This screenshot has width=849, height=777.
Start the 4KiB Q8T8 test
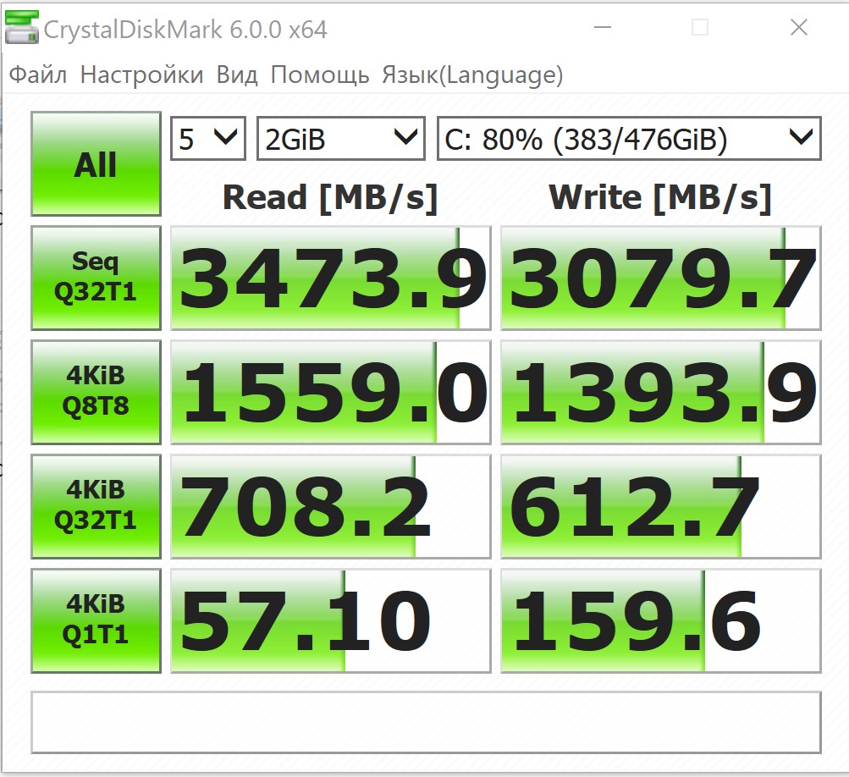(96, 392)
